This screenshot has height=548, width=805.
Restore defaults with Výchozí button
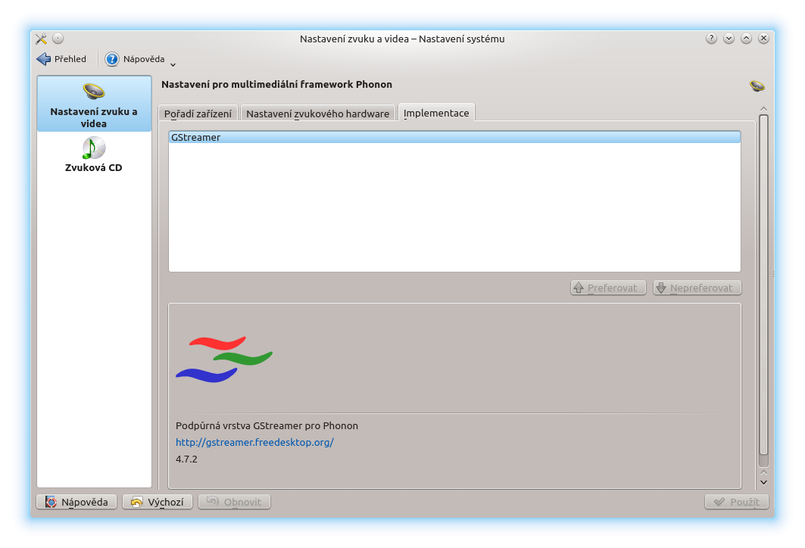point(157,502)
